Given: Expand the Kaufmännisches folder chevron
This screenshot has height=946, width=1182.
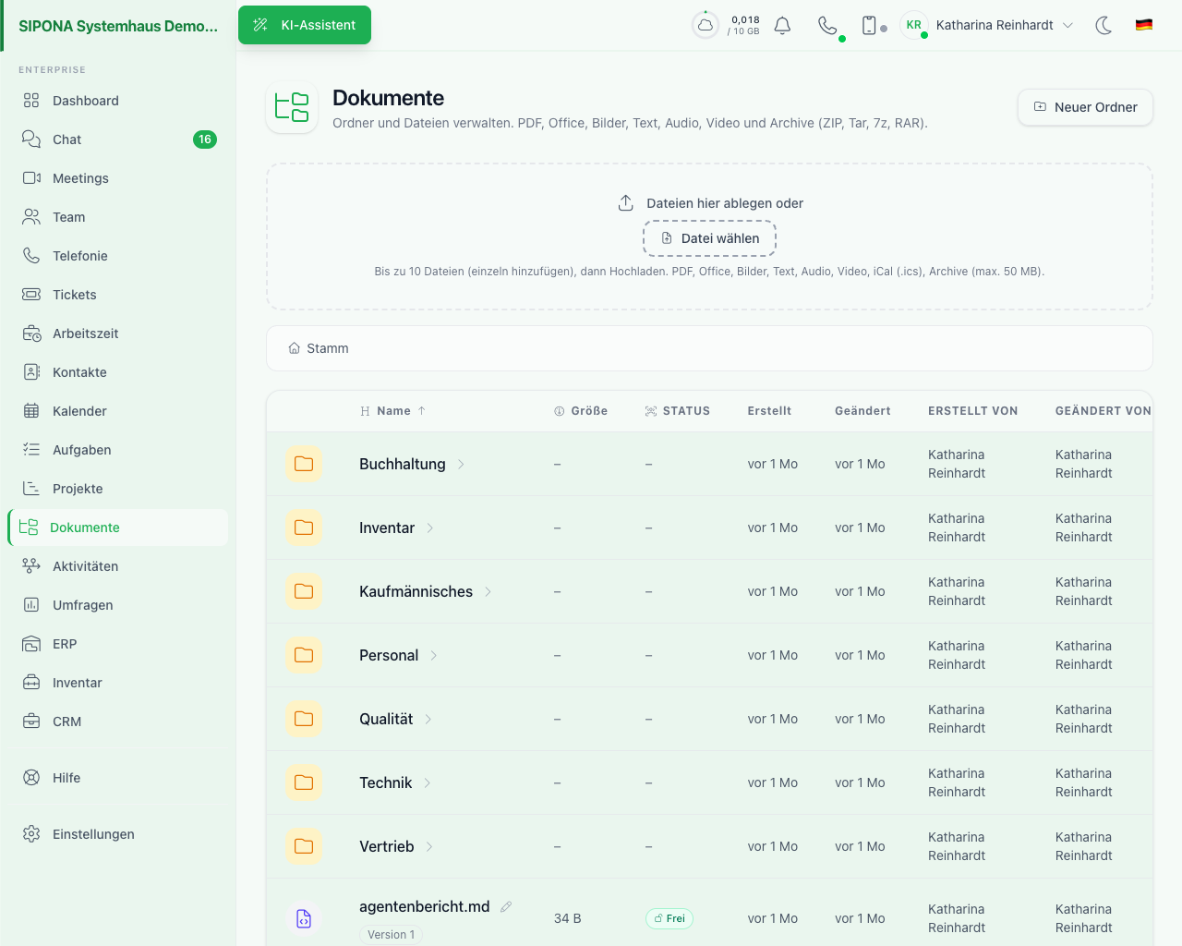Looking at the screenshot, I should (488, 591).
